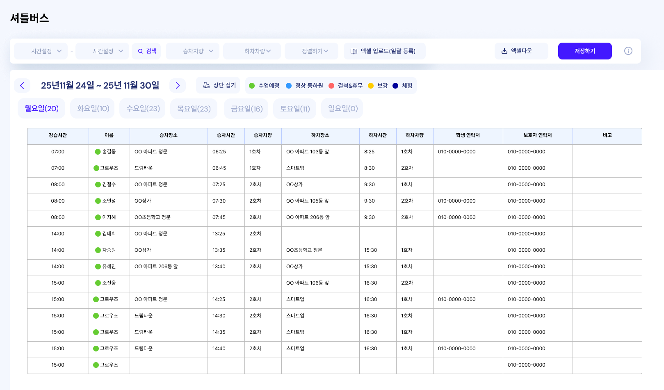Screen dimensions: 664x390
Task: Go to previous week arrow
Action: 22,85
